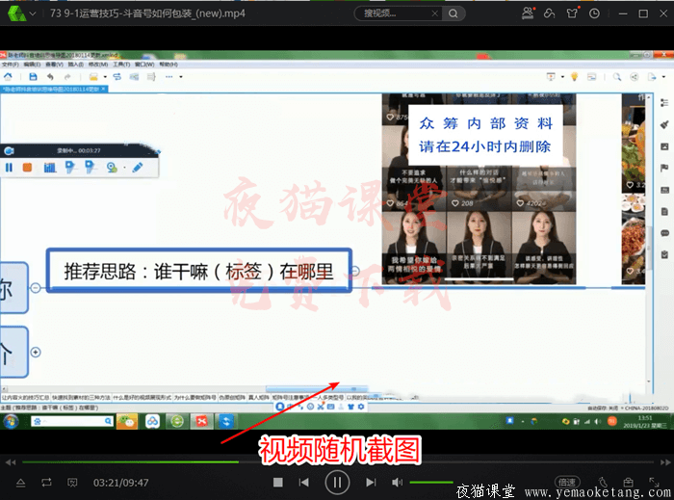The width and height of the screenshot is (674, 500).
Task: Collapse the branch right of 推荐思路 topic
Action: coord(355,271)
